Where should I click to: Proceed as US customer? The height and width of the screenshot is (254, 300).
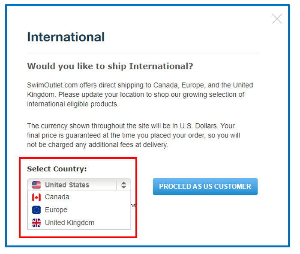coord(205,186)
